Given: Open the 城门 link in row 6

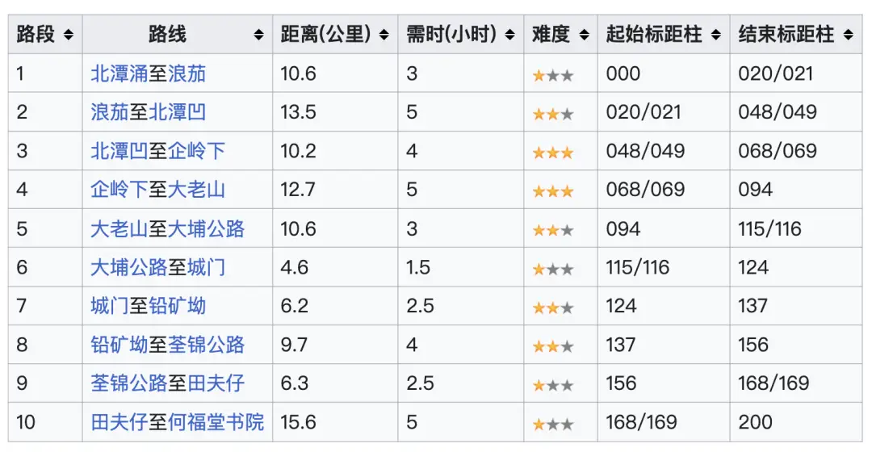Looking at the screenshot, I should coord(206,267).
